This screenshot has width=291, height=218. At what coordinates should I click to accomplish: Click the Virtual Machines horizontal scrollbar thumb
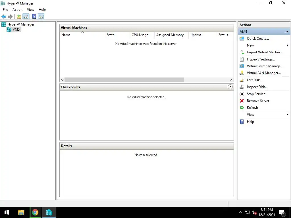[x=124, y=80]
